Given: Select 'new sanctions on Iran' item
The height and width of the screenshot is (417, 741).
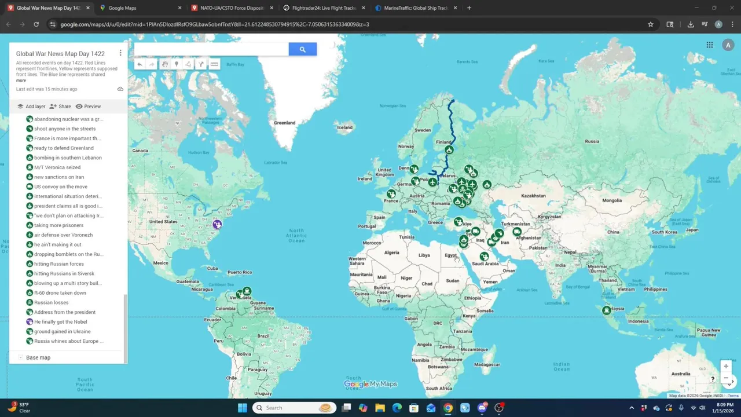Looking at the screenshot, I should coord(59,177).
